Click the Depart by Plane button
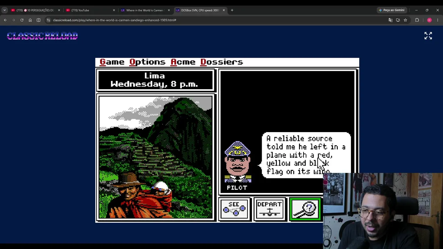The height and width of the screenshot is (249, 443). point(269,209)
